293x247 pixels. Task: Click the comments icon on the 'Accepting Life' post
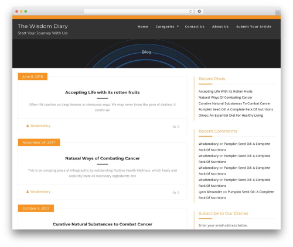tap(174, 127)
